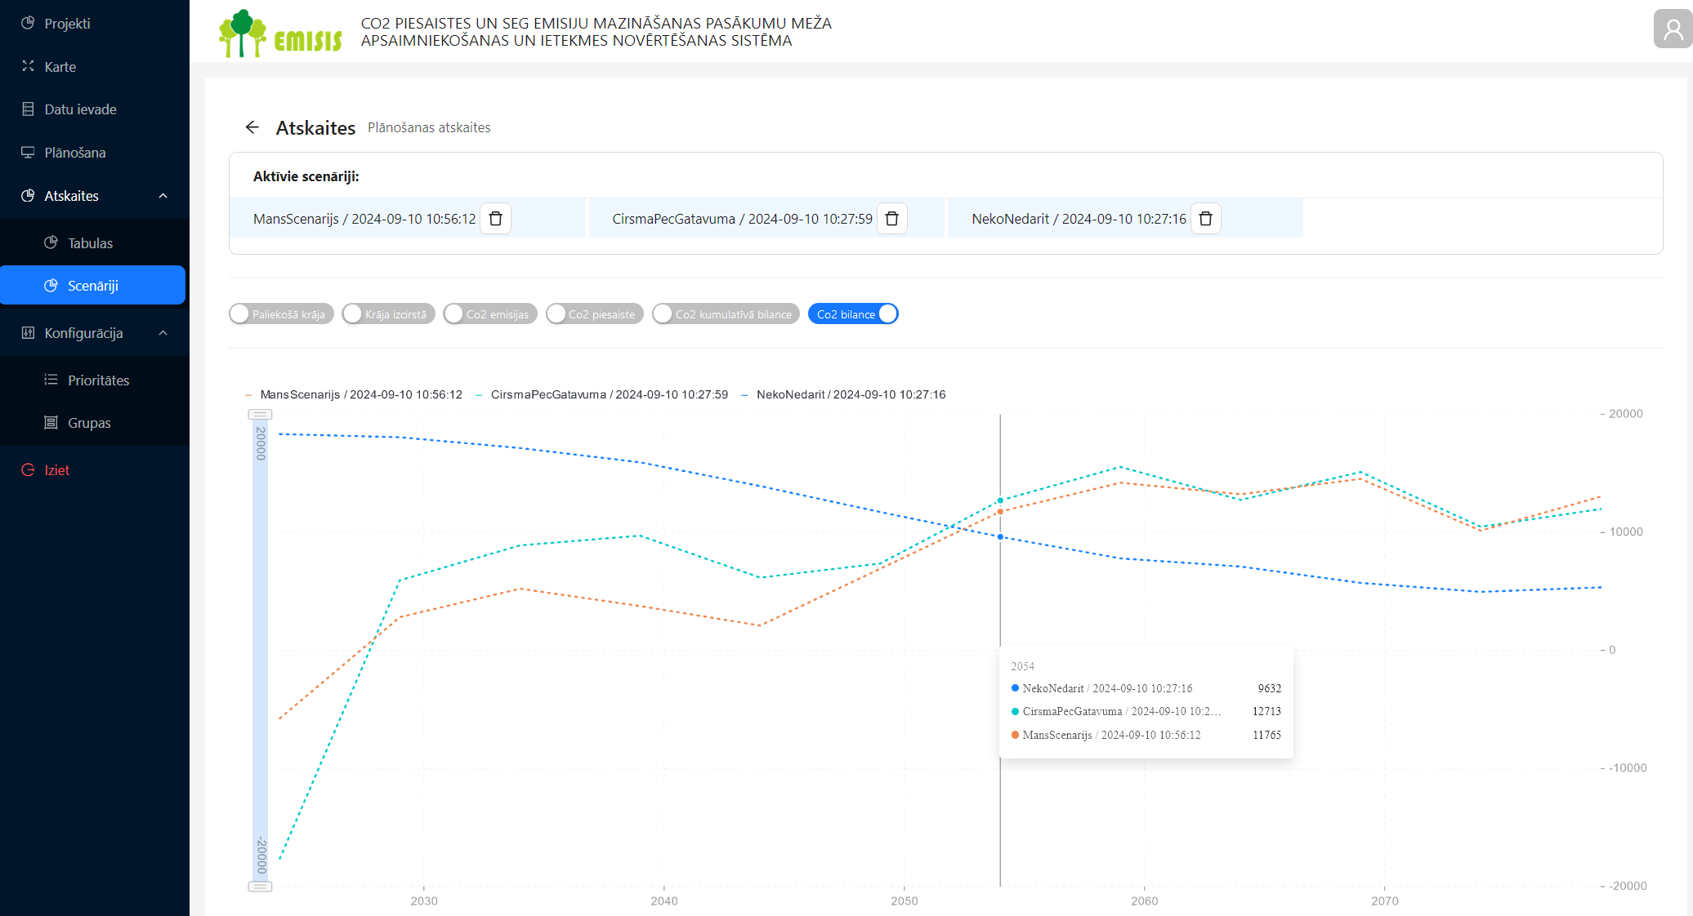Remove CirsmaPecGatavuma scenario with trash icon
Viewport: 1693px width, 916px height.
click(892, 219)
